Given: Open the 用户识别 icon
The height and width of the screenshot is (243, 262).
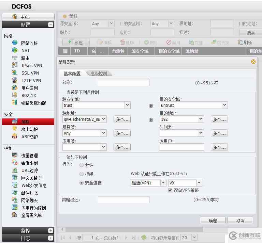Looking at the screenshot, I should 15,88.
